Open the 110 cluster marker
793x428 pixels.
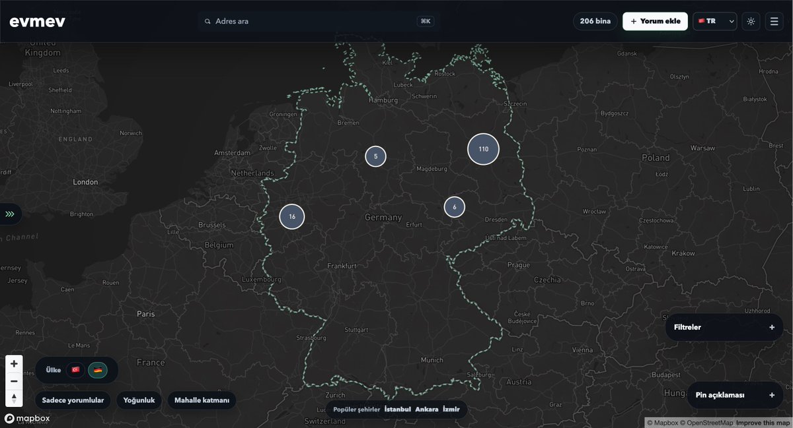pyautogui.click(x=483, y=149)
